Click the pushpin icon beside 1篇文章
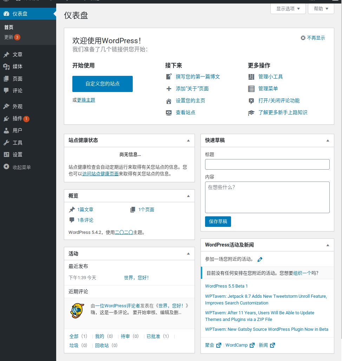Screen dimensions: 342x361 pos(72,210)
